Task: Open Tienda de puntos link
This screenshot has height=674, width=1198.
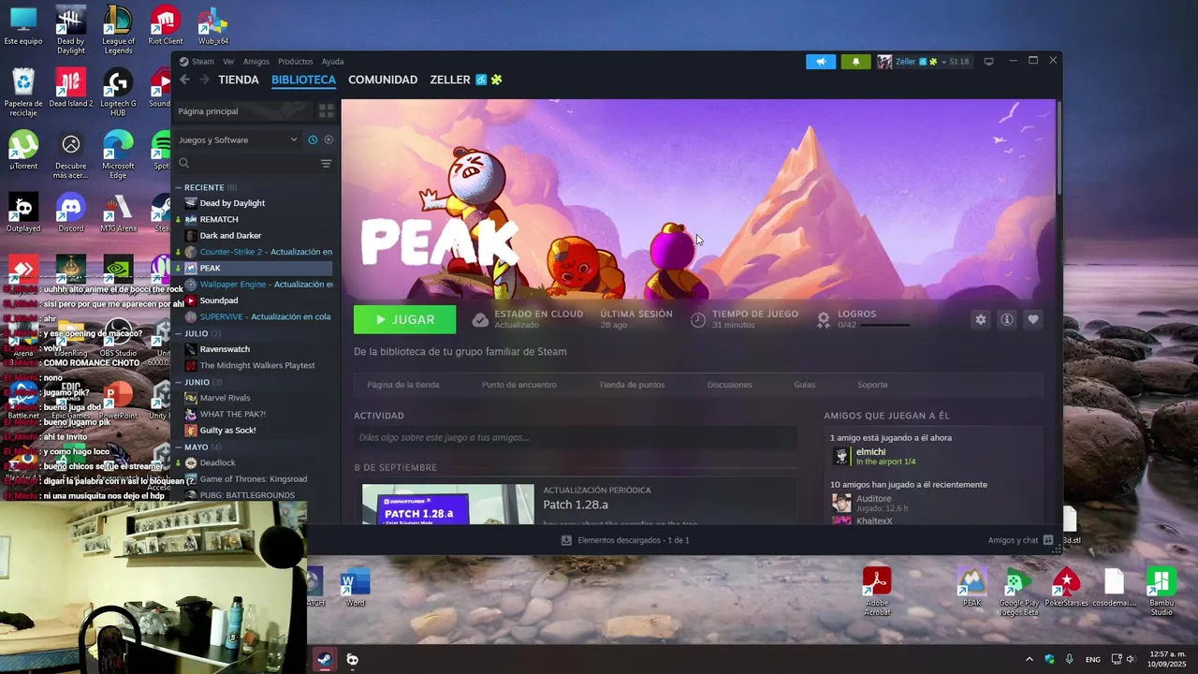Action: (632, 385)
